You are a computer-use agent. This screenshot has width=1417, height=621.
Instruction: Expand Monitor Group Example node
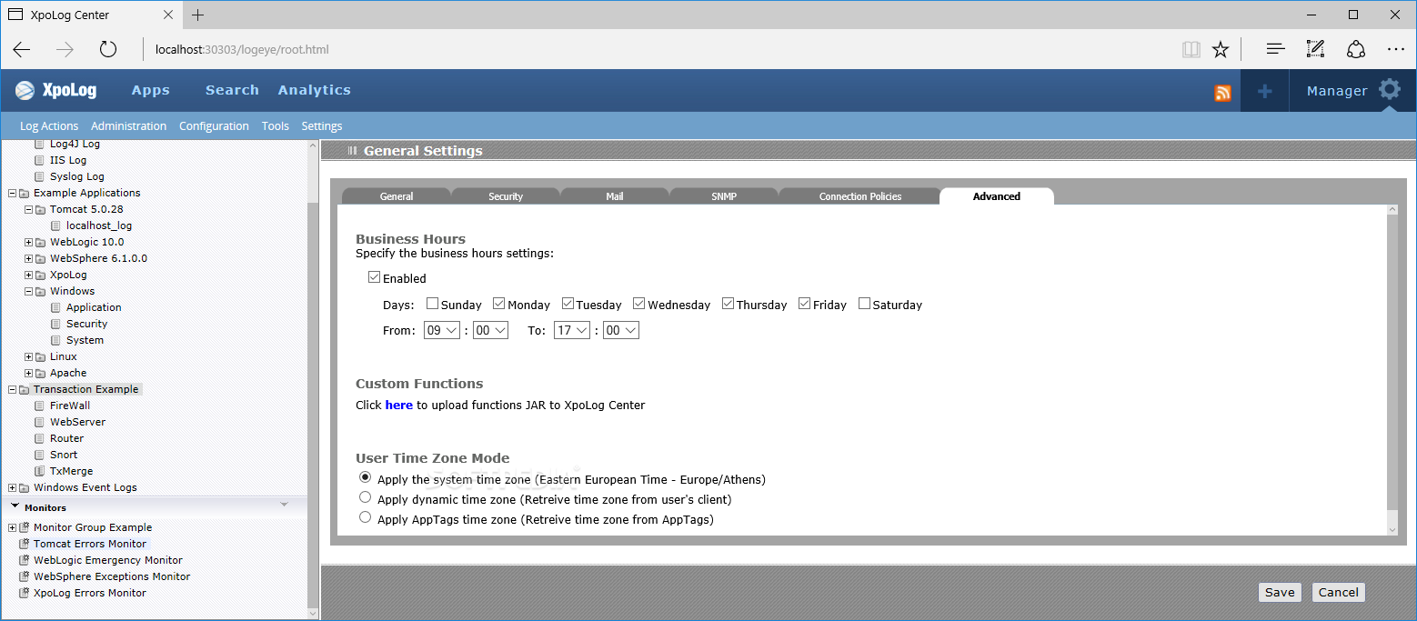pos(12,527)
